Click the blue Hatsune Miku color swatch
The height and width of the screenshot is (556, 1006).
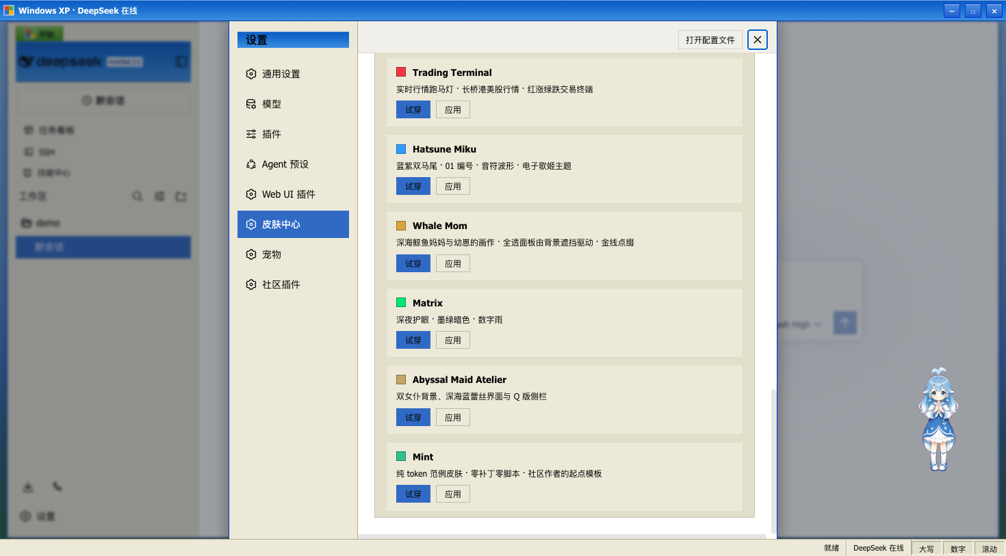401,148
